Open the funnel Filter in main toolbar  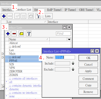click(38, 16)
